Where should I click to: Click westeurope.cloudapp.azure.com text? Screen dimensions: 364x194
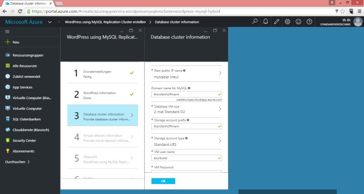pyautogui.click(x=199, y=100)
